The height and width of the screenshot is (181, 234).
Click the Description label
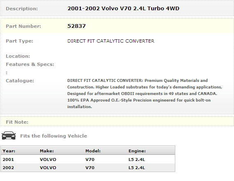22,9
